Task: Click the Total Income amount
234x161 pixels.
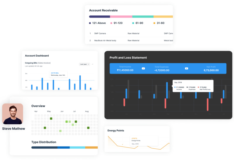Action: pyautogui.click(x=125, y=70)
